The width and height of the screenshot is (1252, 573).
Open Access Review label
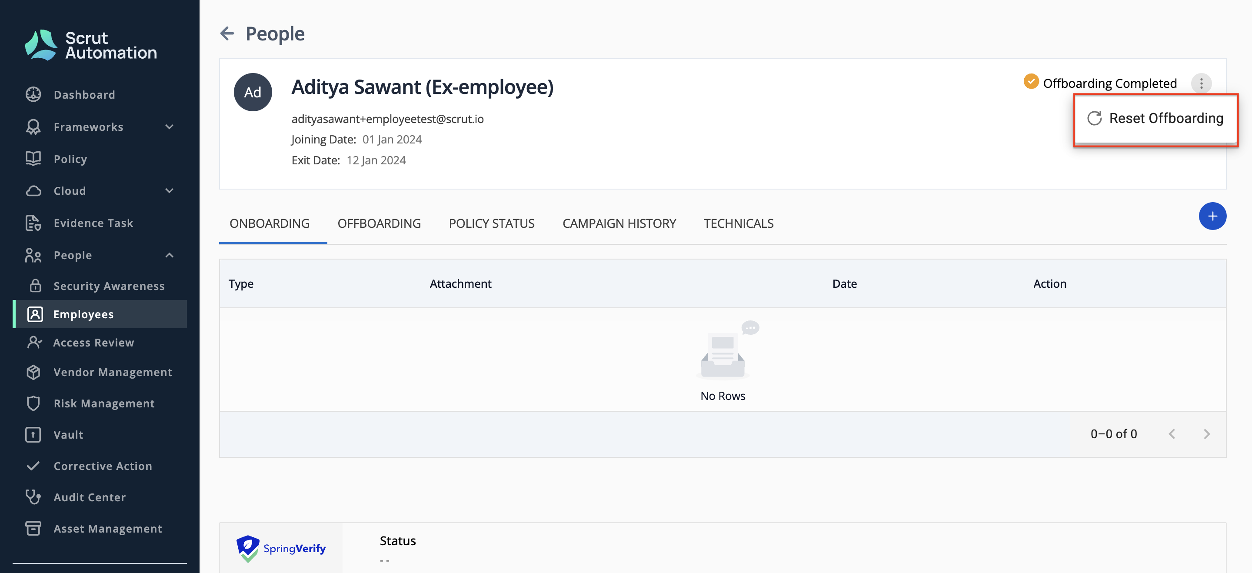94,342
